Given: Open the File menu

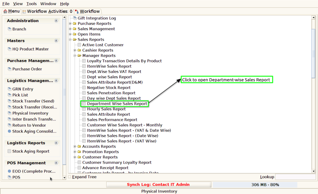Looking at the screenshot, I should pyautogui.click(x=6, y=4).
